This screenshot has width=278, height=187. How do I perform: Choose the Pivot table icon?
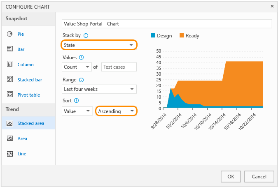pyautogui.click(x=10, y=95)
